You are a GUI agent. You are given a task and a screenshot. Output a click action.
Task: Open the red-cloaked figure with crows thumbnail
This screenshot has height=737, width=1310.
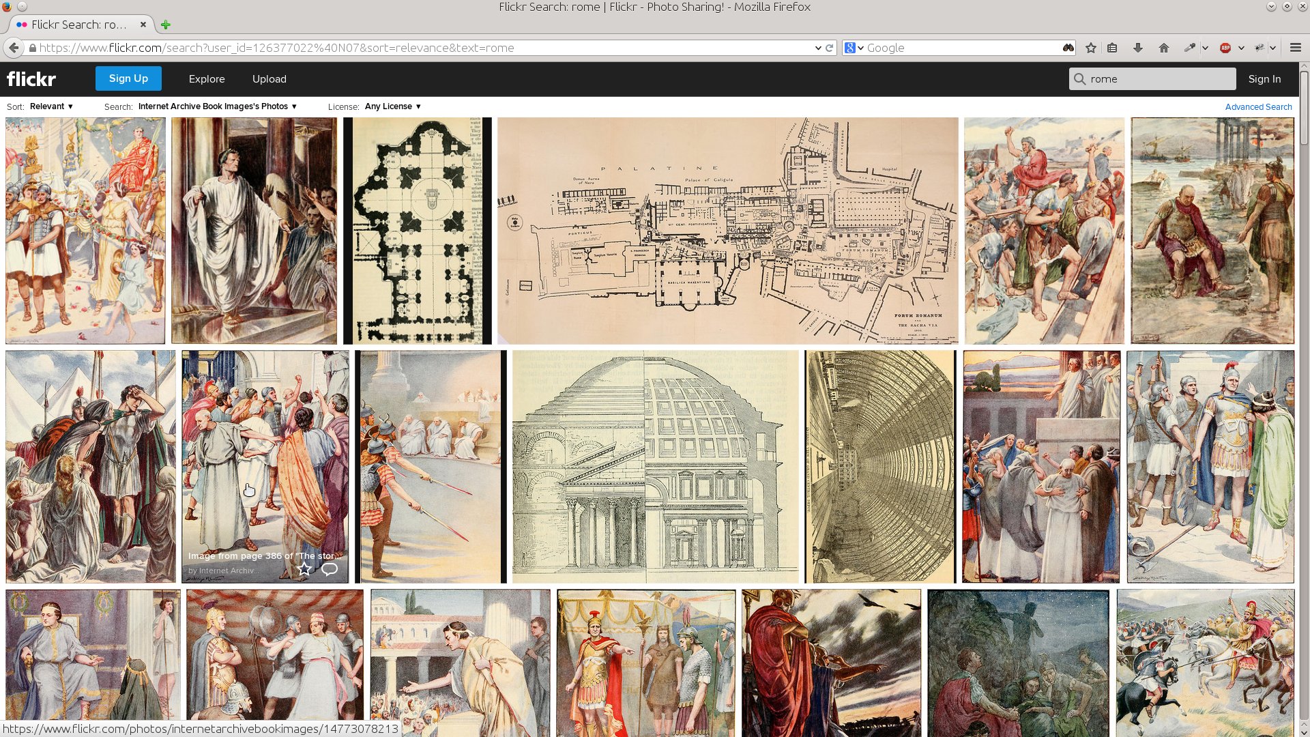pos(831,662)
